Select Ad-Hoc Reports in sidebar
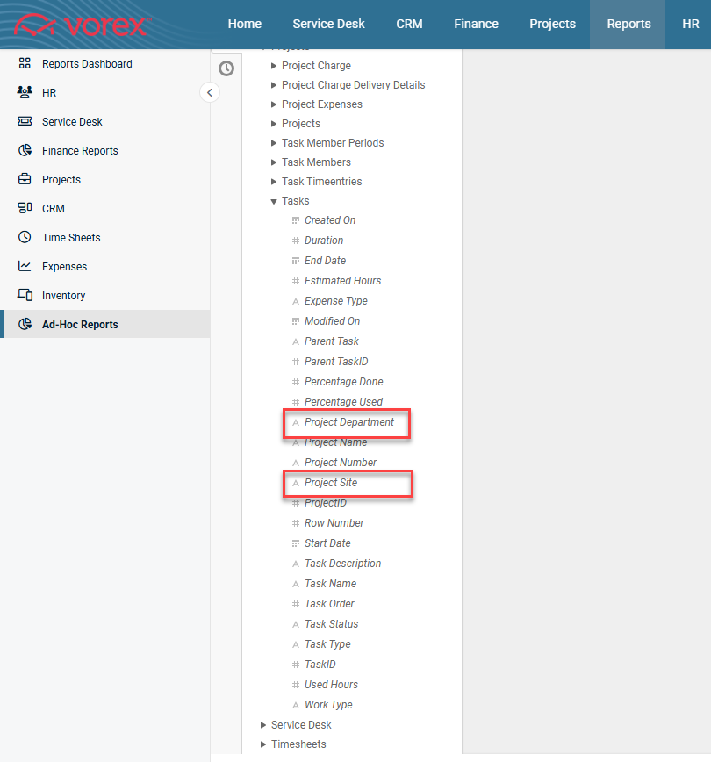The height and width of the screenshot is (762, 711). (80, 325)
